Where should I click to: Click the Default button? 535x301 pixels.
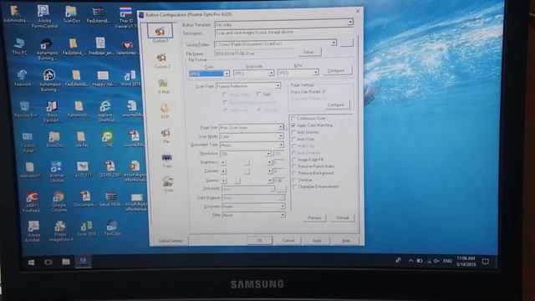click(x=343, y=217)
